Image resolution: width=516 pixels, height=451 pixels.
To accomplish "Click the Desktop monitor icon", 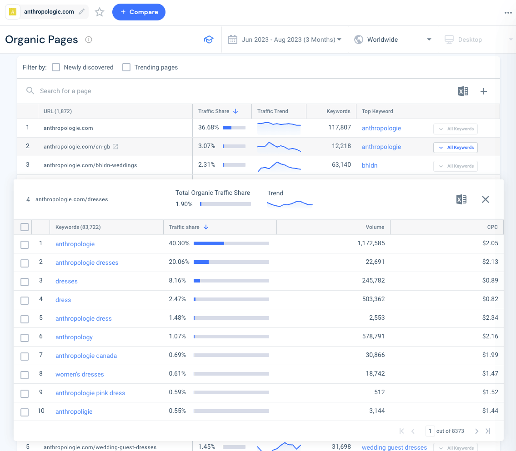I will click(449, 40).
